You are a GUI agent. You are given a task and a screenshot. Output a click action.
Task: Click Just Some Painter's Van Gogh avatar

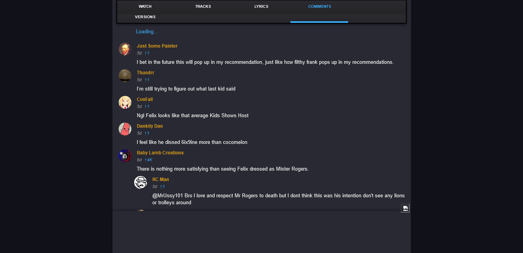point(125,49)
